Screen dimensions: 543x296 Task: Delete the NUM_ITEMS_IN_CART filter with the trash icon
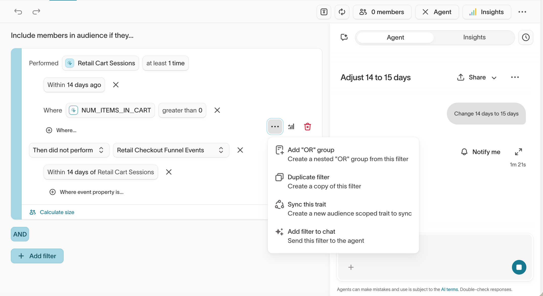point(308,126)
